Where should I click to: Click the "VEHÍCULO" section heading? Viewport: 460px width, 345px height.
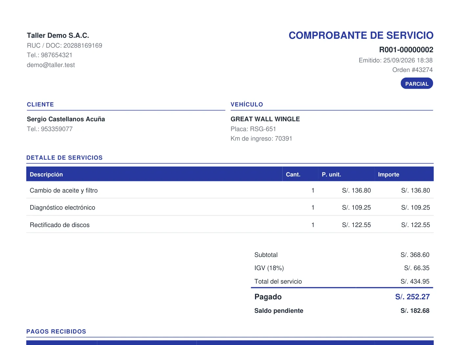tap(247, 104)
